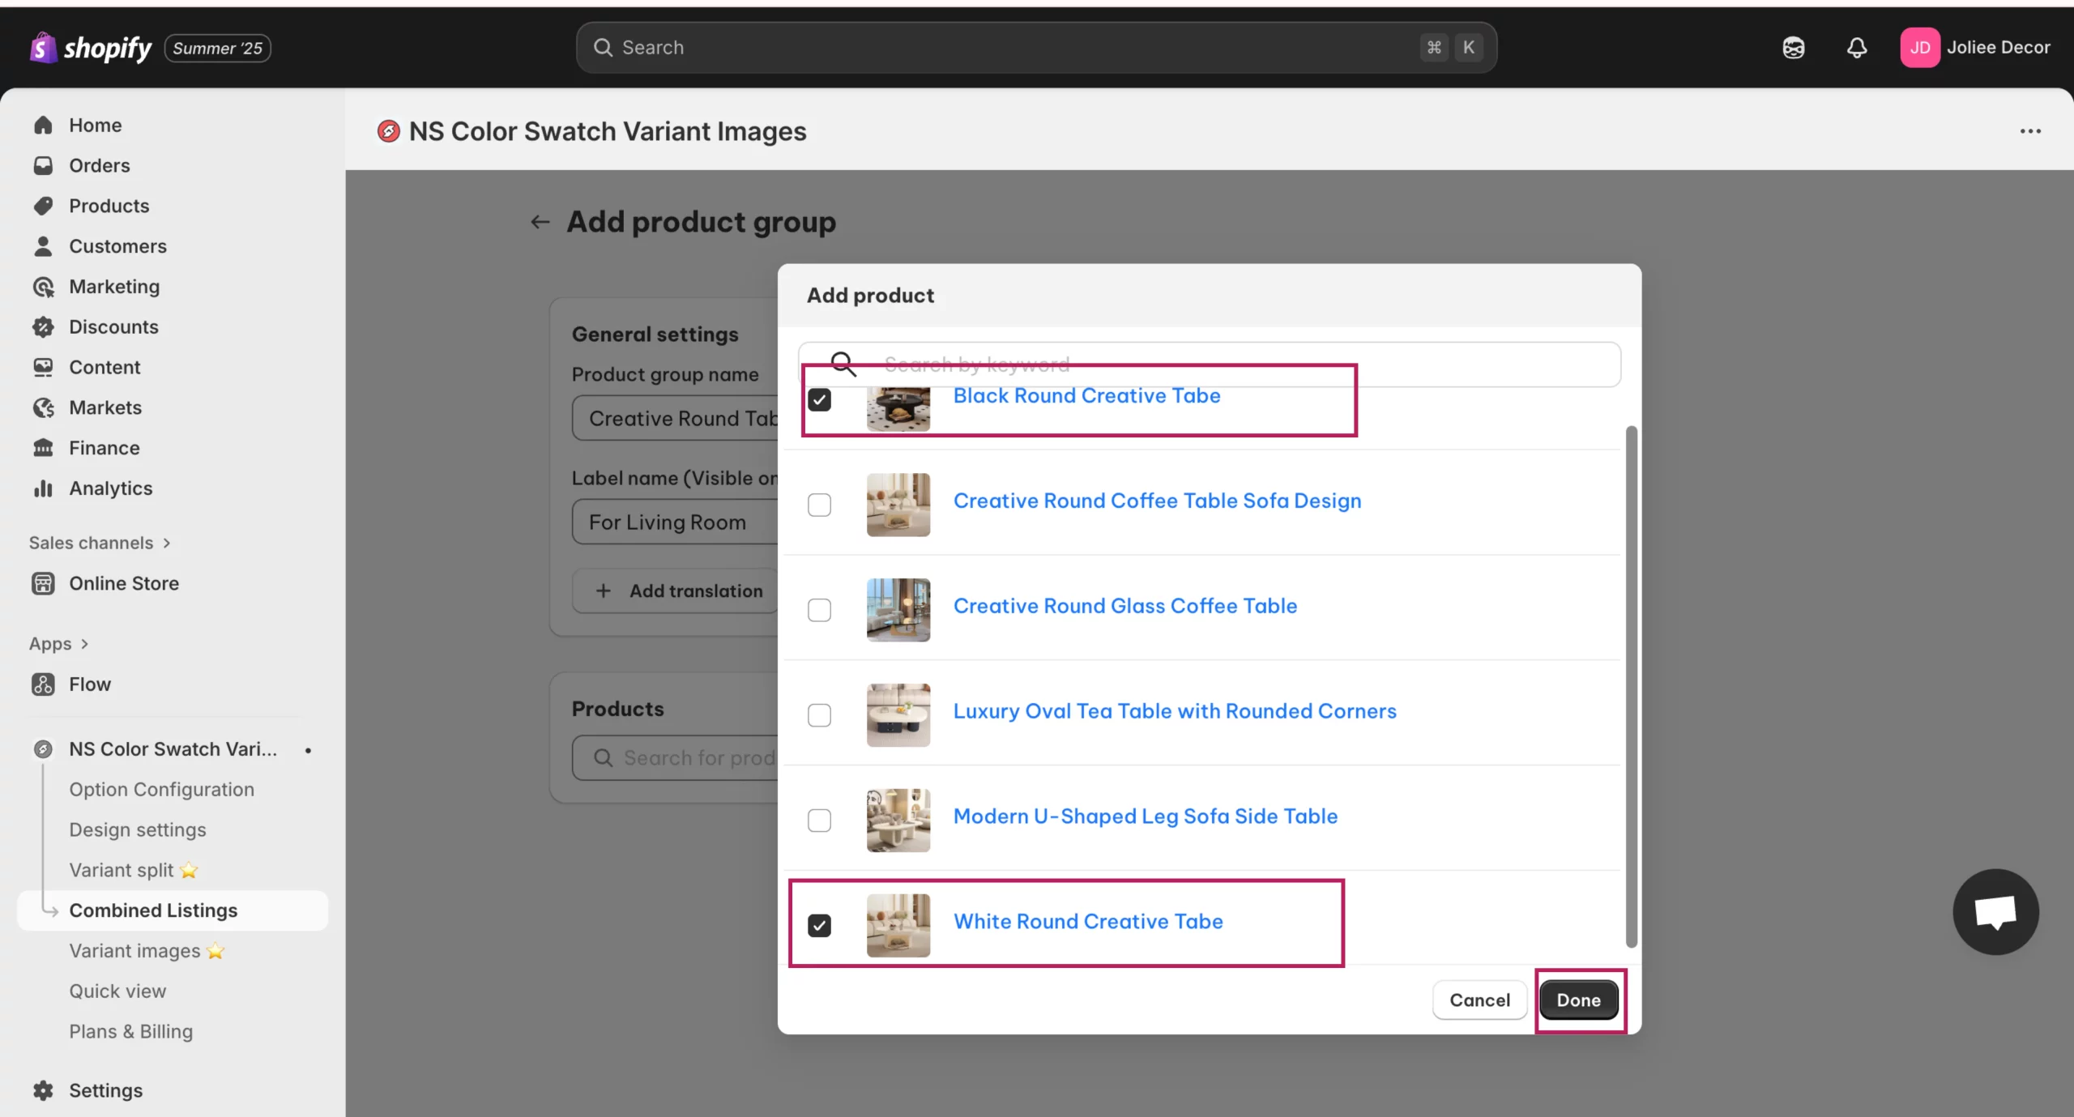Click the Product group name field

click(x=676, y=419)
